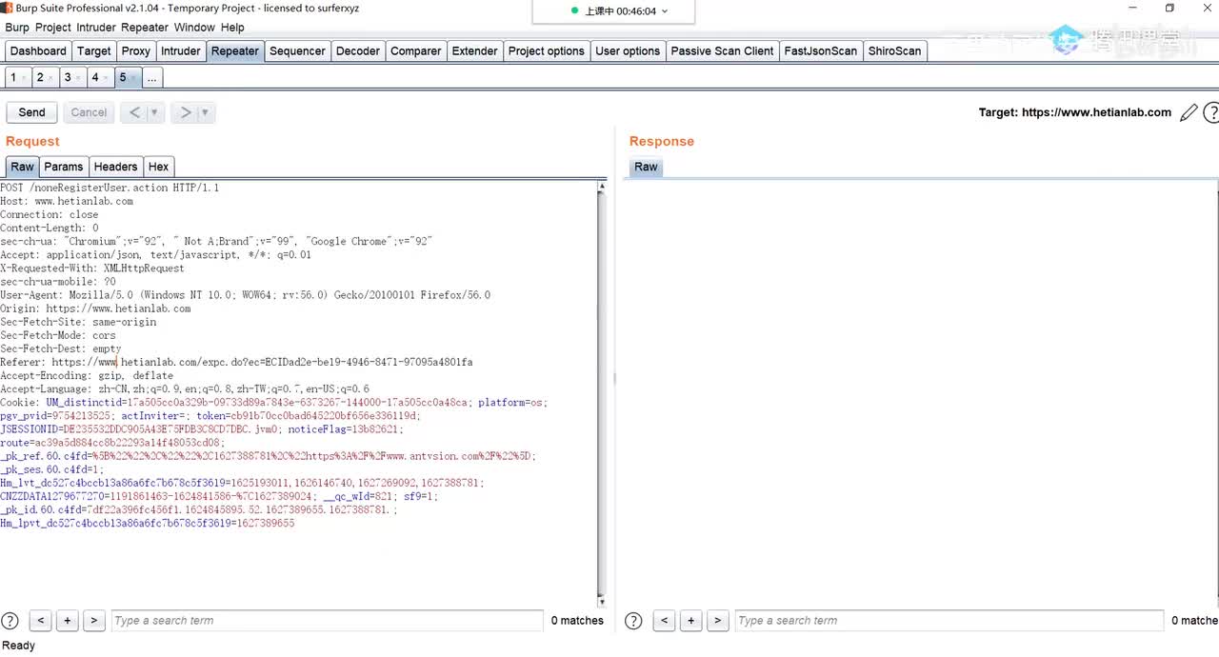The width and height of the screenshot is (1219, 657).
Task: Select the request Headers view tab
Action: [115, 167]
